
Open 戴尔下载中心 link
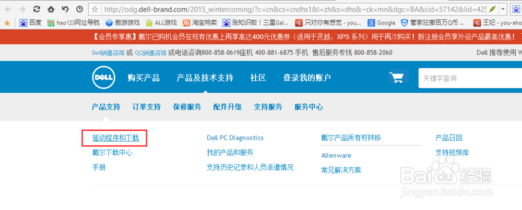point(112,153)
